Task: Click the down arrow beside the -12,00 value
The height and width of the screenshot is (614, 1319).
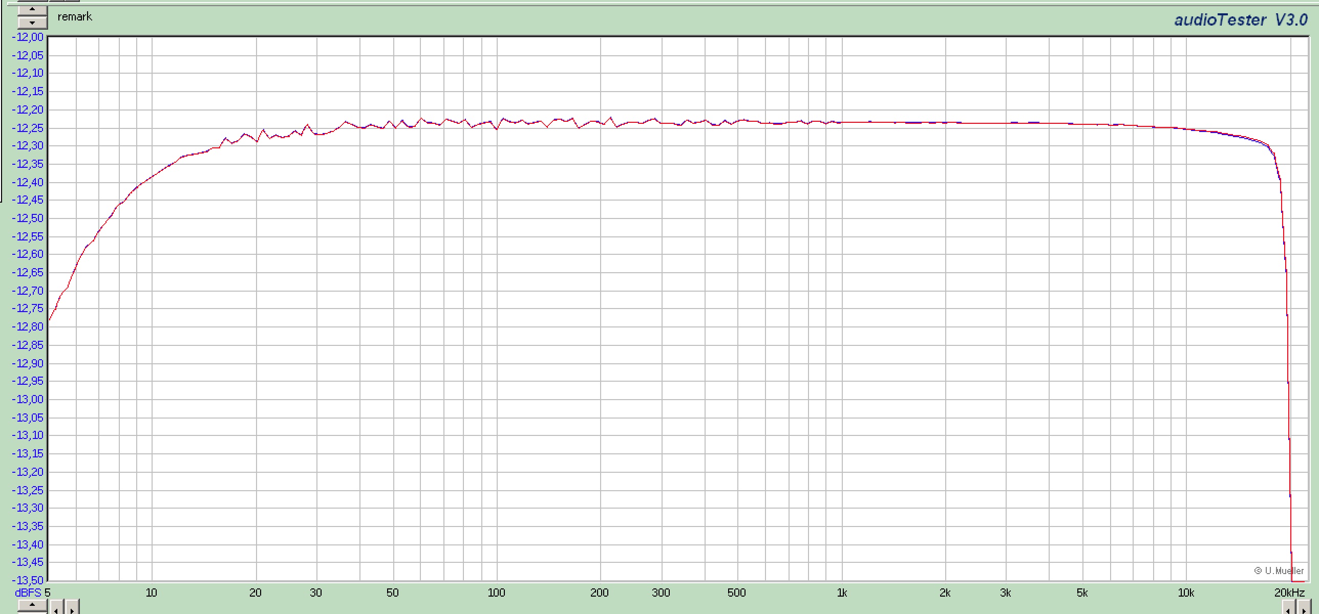Action: 32,23
